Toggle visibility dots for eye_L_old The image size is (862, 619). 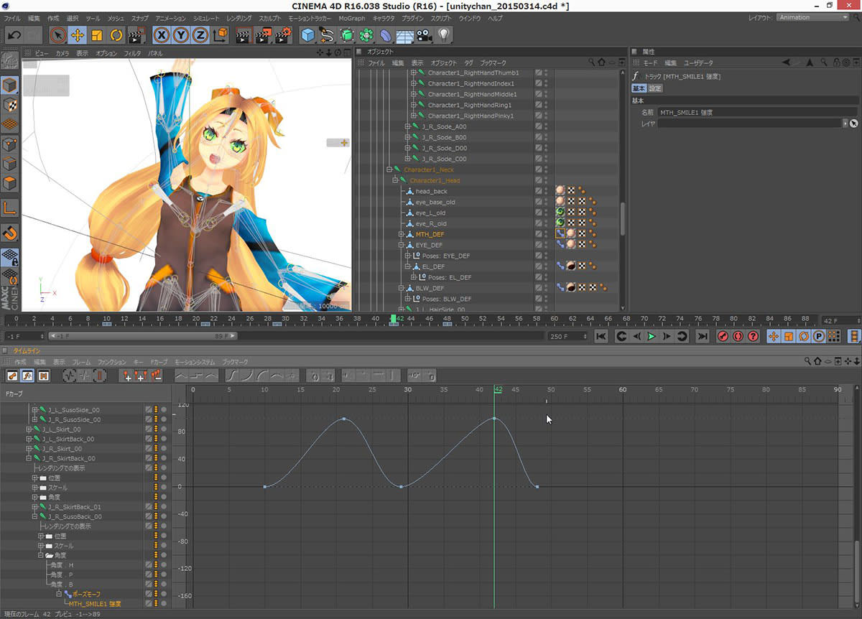(546, 213)
